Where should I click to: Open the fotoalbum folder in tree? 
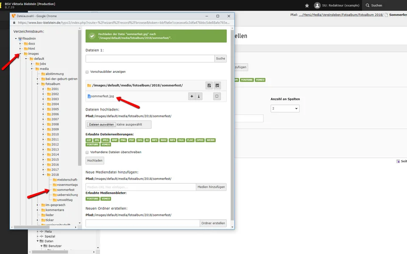click(x=53, y=84)
